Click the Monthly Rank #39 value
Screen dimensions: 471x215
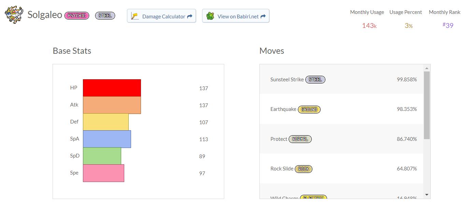click(448, 25)
